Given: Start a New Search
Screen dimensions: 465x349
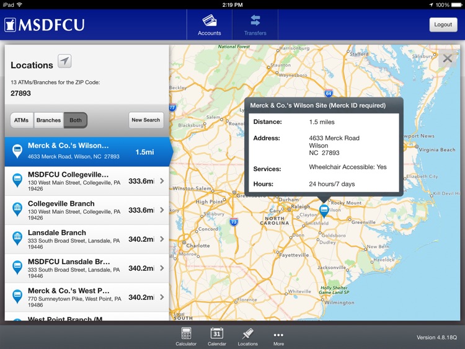Looking at the screenshot, I should 146,120.
